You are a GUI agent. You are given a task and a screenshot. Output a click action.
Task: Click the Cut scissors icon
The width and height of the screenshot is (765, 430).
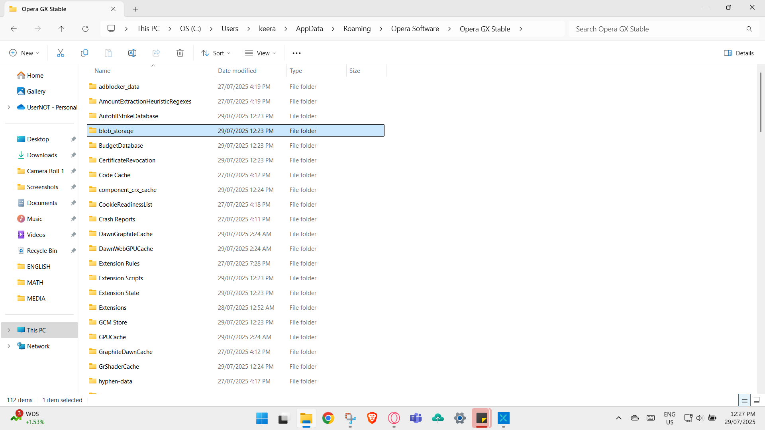click(x=61, y=53)
